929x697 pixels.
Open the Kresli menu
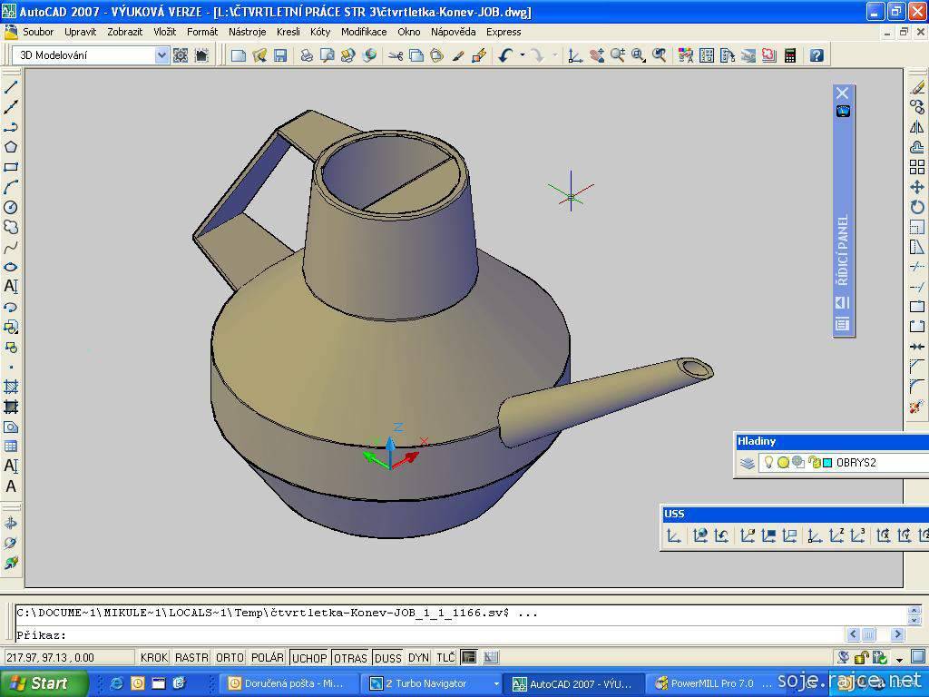[288, 32]
